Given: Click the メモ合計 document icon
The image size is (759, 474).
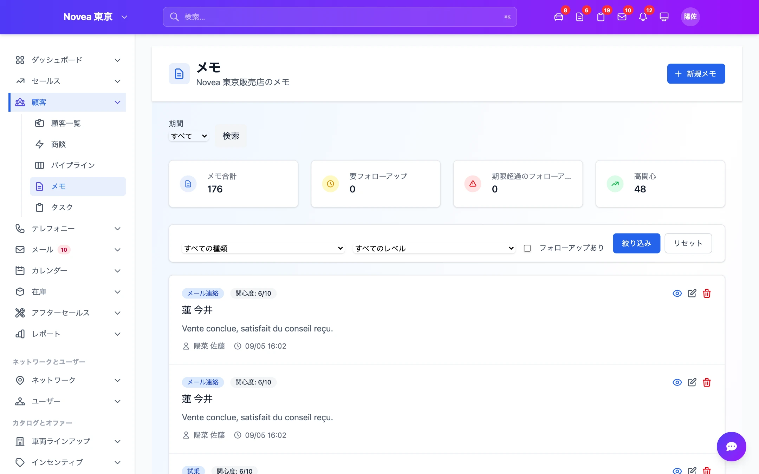Looking at the screenshot, I should click(188, 184).
